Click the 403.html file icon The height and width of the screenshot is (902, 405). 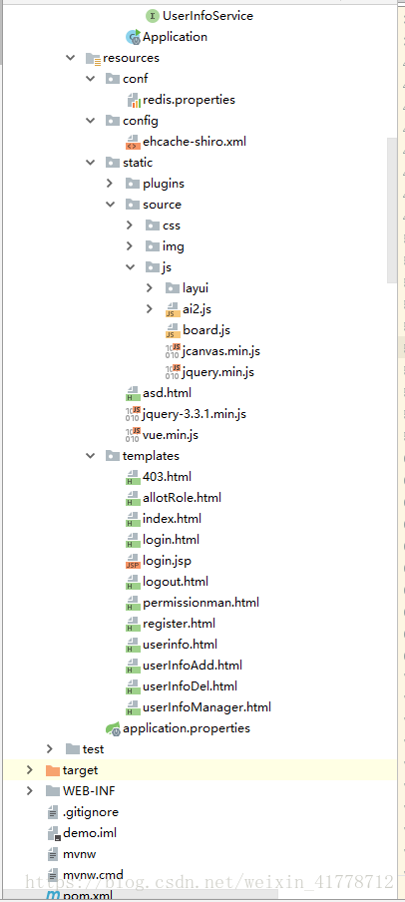[x=133, y=477]
